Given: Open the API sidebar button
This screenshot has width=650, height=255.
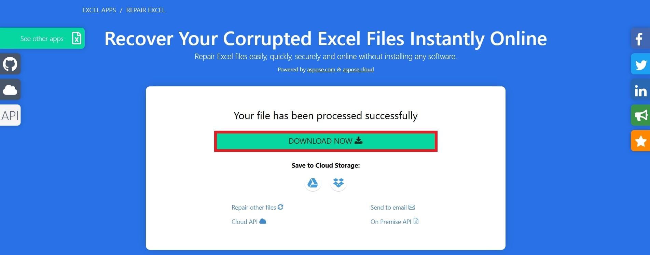Looking at the screenshot, I should tap(10, 115).
